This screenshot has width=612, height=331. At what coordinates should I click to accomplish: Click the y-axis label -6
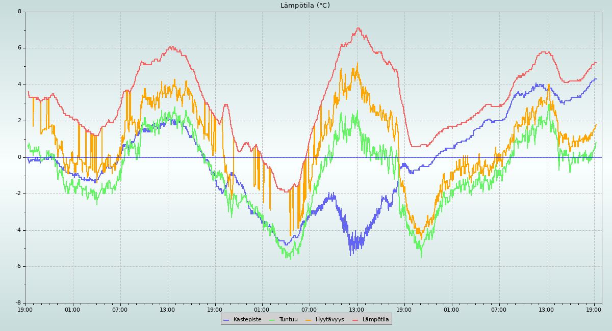pos(18,266)
